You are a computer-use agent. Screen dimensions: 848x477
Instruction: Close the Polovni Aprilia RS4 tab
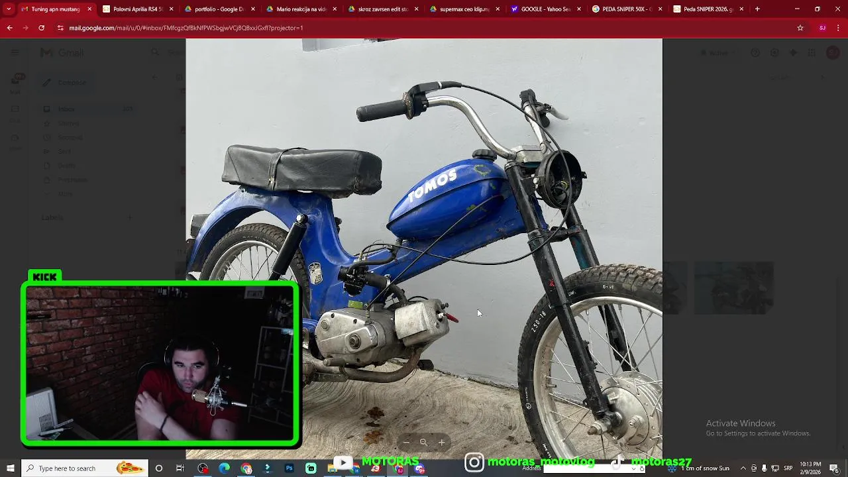pos(171,9)
